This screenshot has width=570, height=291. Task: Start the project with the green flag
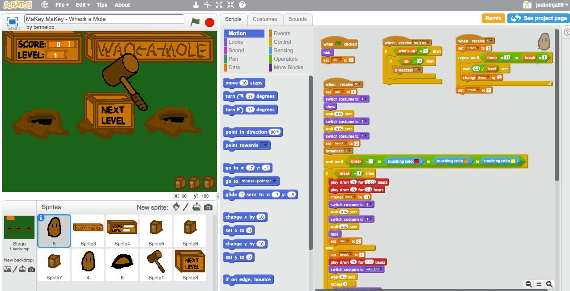click(196, 21)
